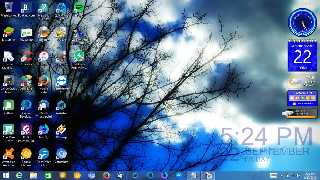This screenshot has width=320, height=180.
Task: Open the Booking.com shortcut
Action: pos(26,7)
